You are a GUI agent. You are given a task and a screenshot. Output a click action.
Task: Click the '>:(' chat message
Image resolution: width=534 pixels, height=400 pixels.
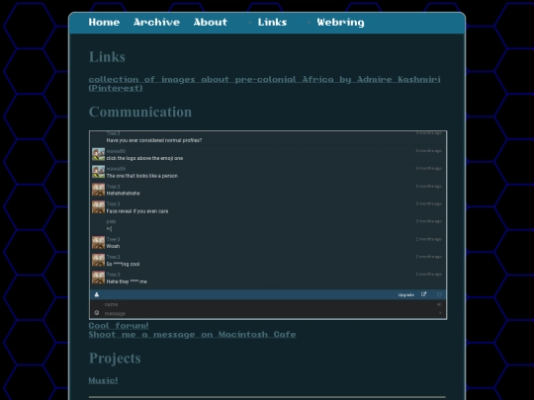(x=109, y=229)
